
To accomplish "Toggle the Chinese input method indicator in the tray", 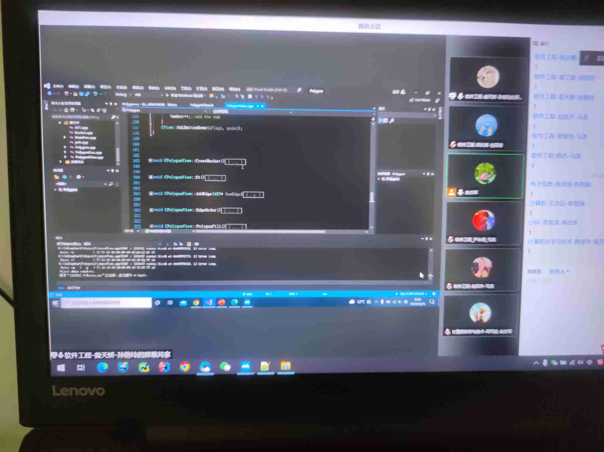I will pyautogui.click(x=589, y=362).
